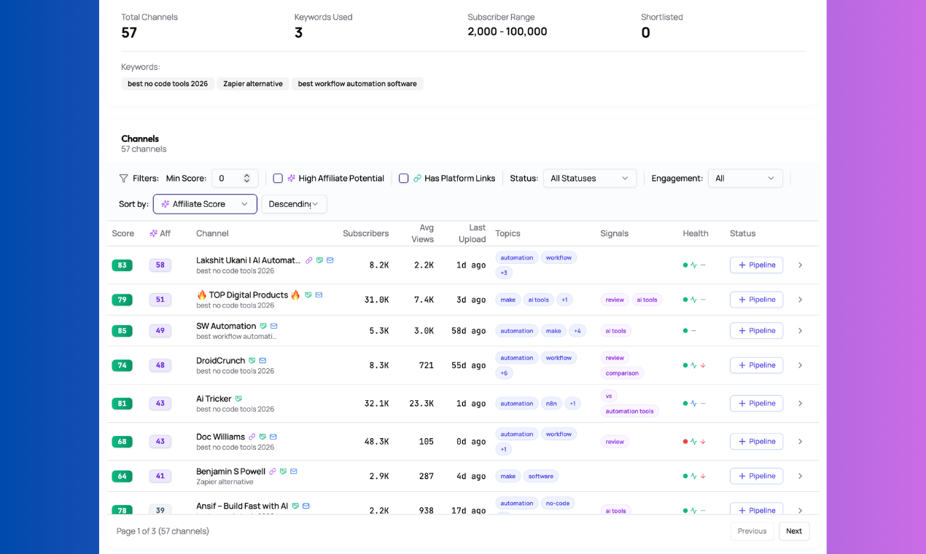Go to the Next page

(x=794, y=531)
